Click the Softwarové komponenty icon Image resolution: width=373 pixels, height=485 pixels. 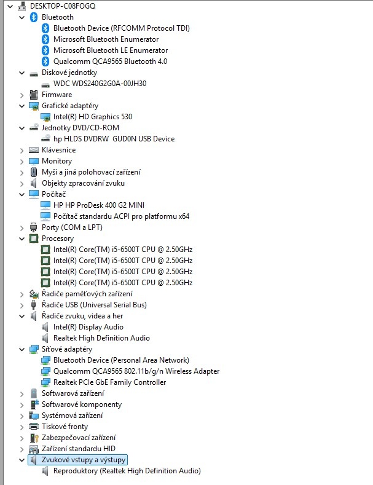click(34, 404)
